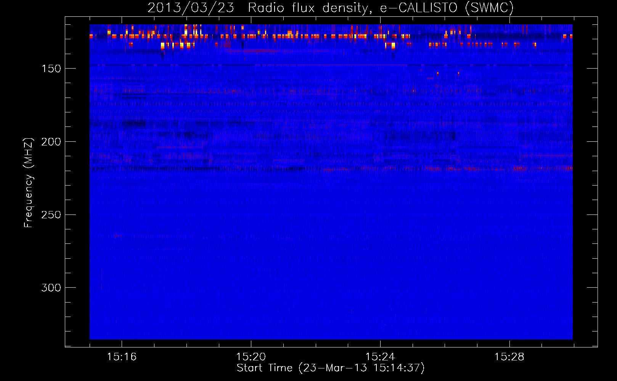The width and height of the screenshot is (617, 381).
Task: Click the '200' frequency tick label
Action: [x=51, y=142]
